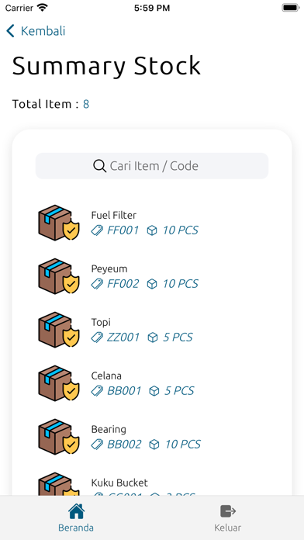Focus the Cari Item / Code field
304x540 pixels.
pyautogui.click(x=152, y=166)
